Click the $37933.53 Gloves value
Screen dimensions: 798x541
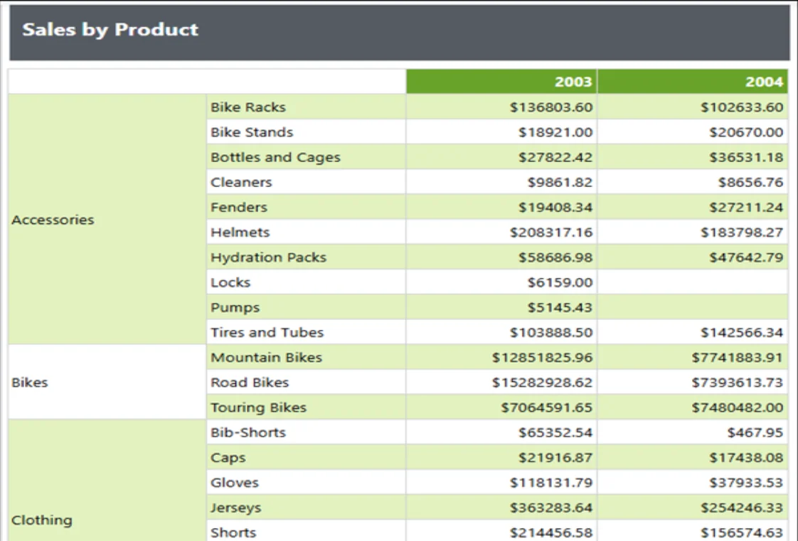tap(746, 482)
